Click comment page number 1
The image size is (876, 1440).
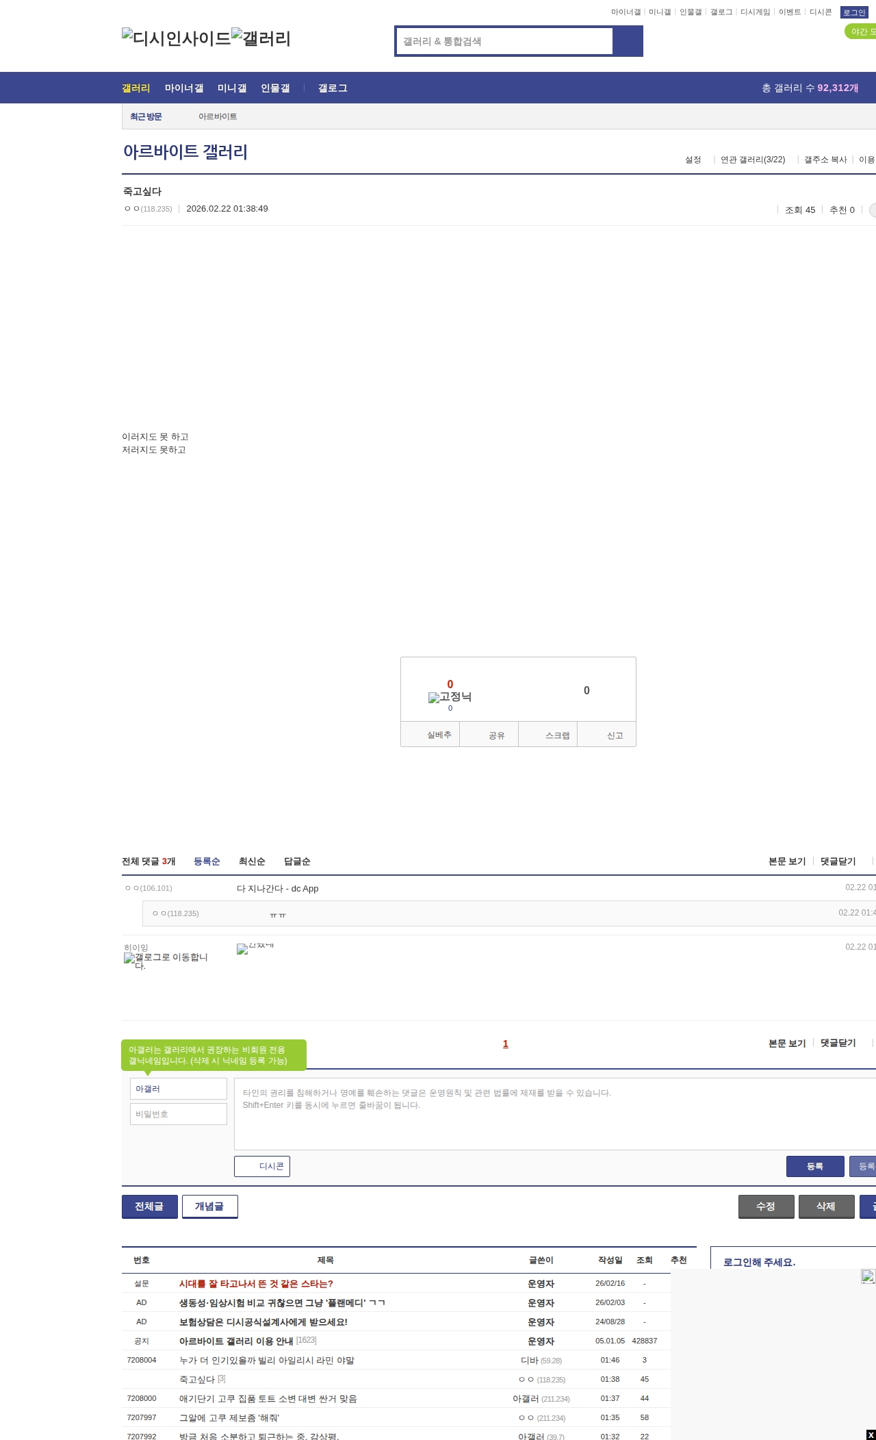click(x=506, y=1044)
